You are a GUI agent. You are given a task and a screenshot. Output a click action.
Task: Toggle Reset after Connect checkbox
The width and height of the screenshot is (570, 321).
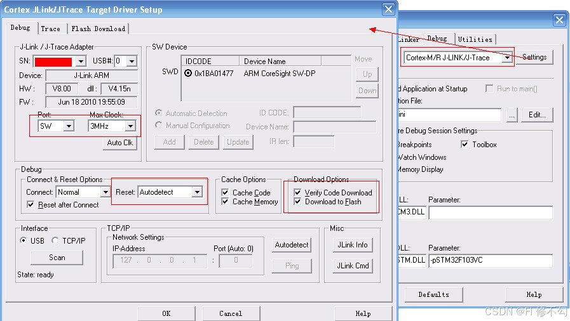(x=31, y=204)
